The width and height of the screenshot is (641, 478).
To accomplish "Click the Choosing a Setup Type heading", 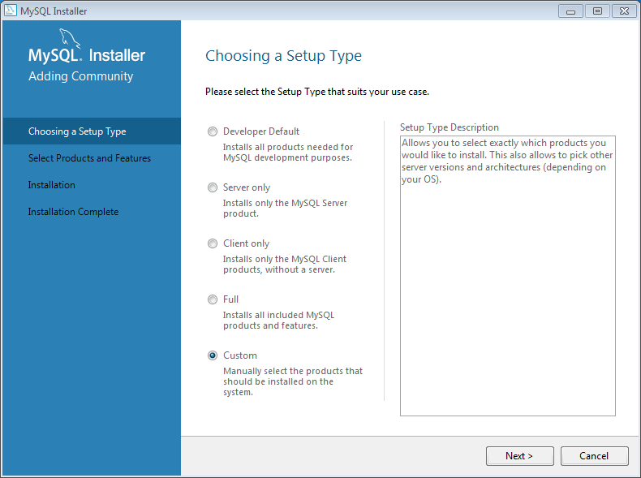I will (x=283, y=56).
